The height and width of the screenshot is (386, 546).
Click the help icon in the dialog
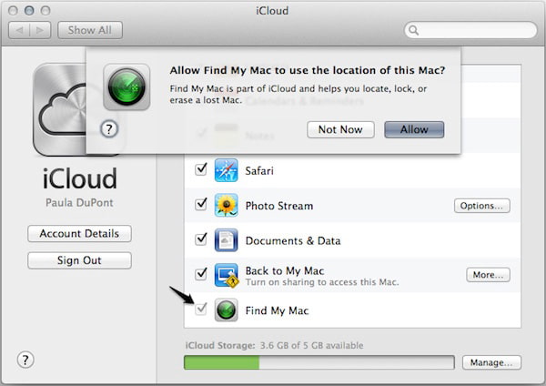click(109, 129)
